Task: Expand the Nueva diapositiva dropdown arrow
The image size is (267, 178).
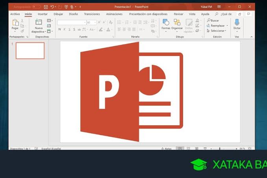Action: [x=45, y=32]
